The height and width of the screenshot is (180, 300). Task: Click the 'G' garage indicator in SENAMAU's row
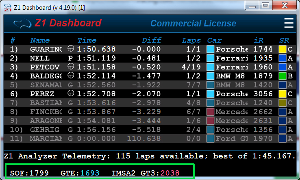pos(70,85)
